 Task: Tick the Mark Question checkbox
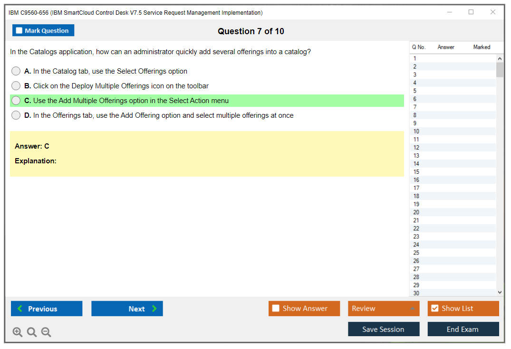pos(19,31)
